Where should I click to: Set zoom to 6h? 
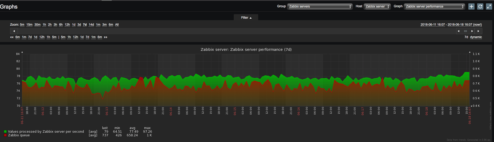click(x=61, y=25)
